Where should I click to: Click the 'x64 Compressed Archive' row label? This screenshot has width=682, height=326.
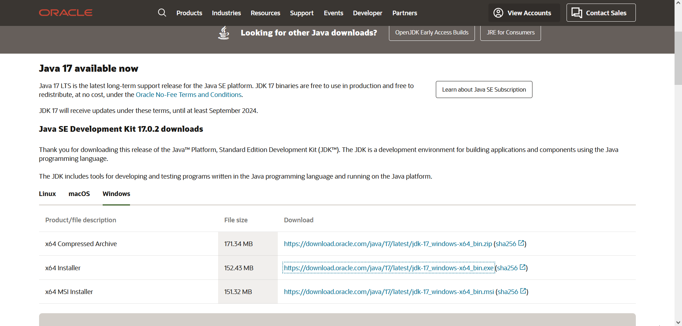[x=81, y=244]
